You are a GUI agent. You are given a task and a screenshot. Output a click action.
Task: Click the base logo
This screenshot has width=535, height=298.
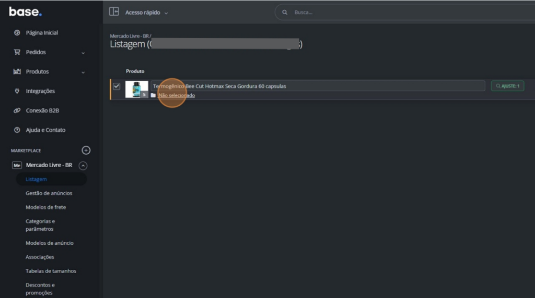click(25, 11)
